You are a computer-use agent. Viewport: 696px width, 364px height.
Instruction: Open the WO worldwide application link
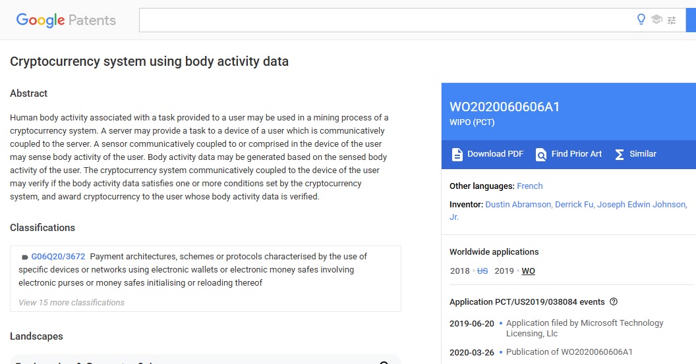pyautogui.click(x=528, y=271)
